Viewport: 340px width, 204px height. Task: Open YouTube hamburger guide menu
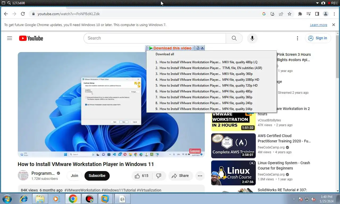[x=10, y=38]
